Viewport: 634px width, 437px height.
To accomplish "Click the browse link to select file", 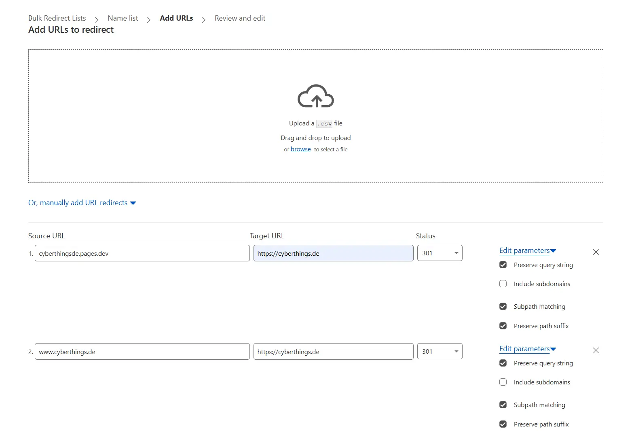I will [300, 149].
